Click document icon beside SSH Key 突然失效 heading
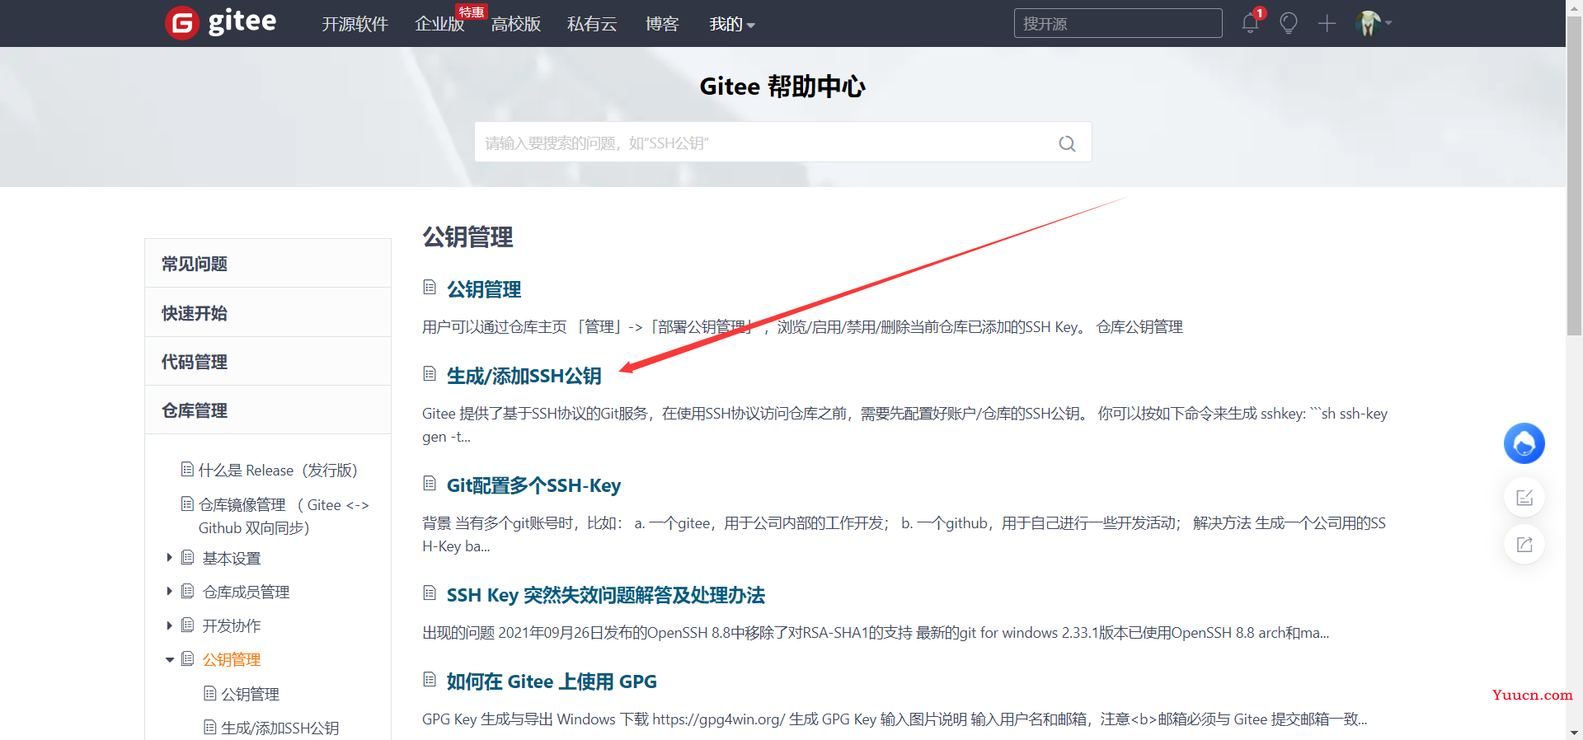Screen dimensions: 1583x740 [430, 593]
